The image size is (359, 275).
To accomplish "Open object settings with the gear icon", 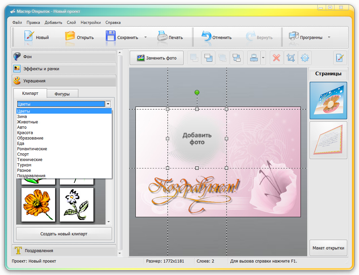I will pyautogui.click(x=305, y=58).
